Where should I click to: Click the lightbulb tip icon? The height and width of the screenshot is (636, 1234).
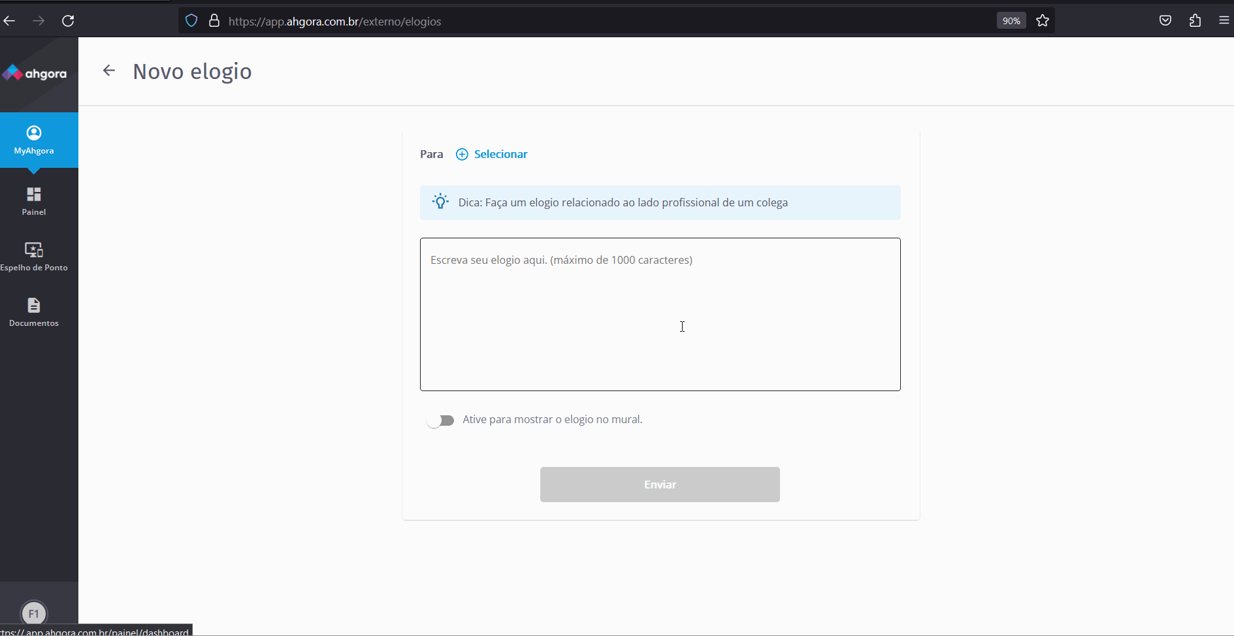pyautogui.click(x=441, y=202)
